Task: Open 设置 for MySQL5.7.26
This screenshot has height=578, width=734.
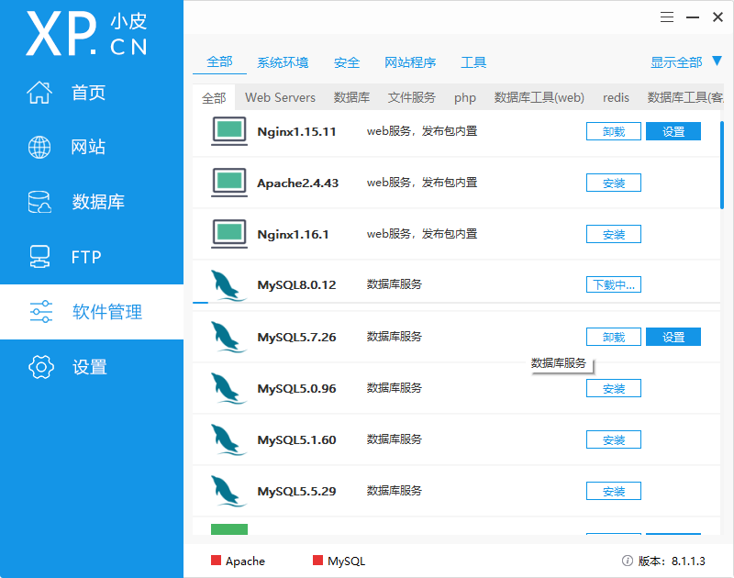Action: pyautogui.click(x=673, y=337)
